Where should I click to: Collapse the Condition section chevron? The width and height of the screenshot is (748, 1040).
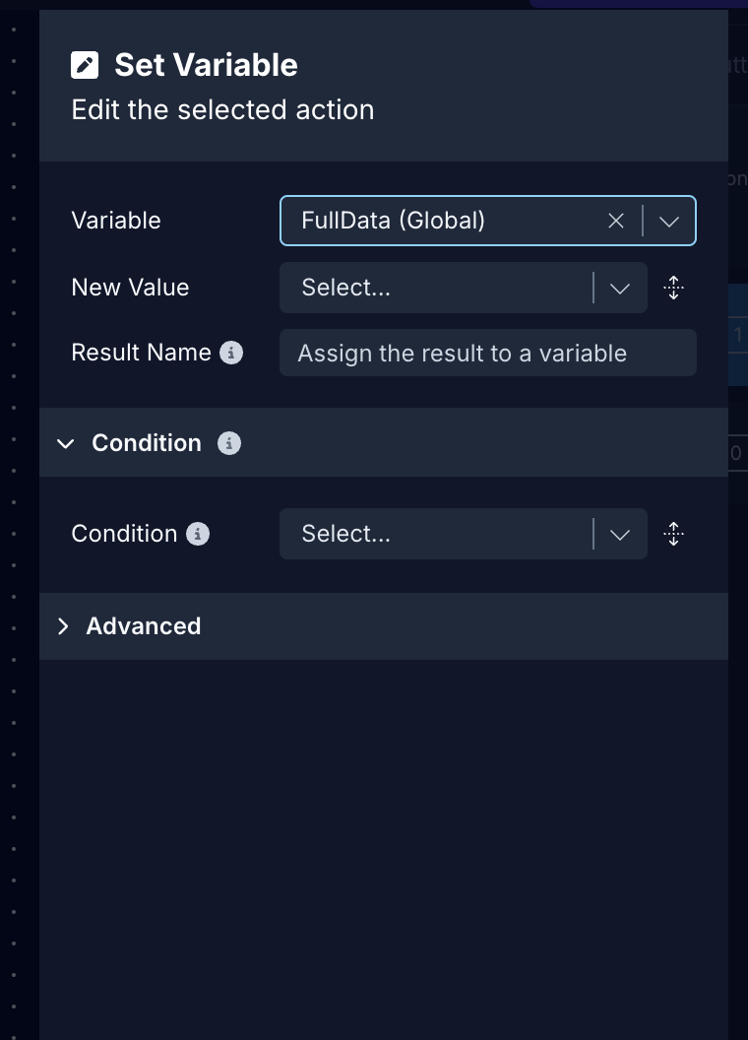click(x=66, y=443)
